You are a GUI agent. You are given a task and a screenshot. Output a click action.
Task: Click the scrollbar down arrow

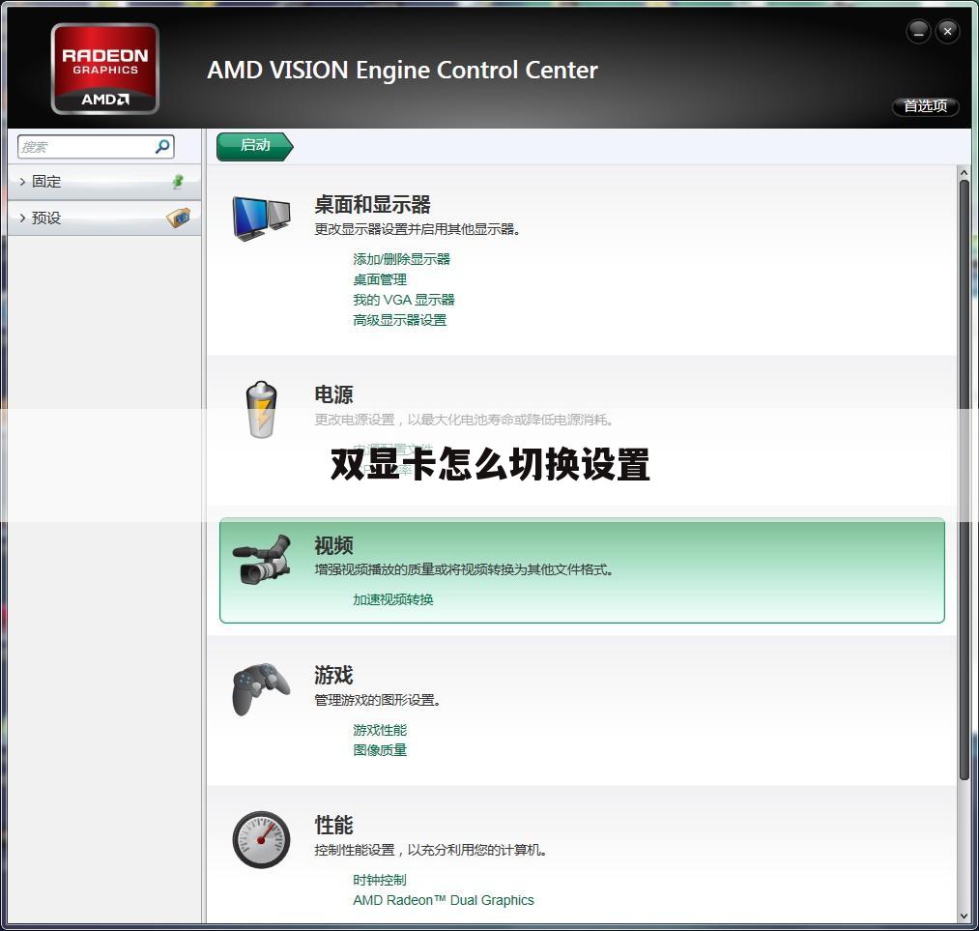(x=964, y=916)
